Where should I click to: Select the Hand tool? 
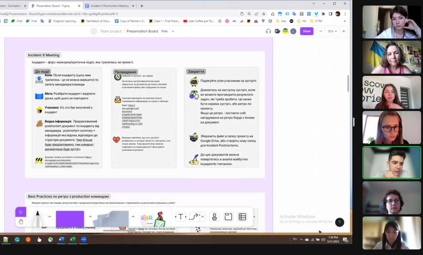point(21,222)
